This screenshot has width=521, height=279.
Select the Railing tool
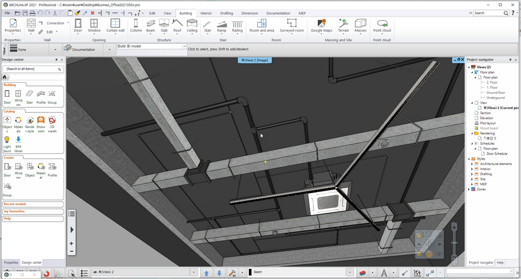point(237,26)
